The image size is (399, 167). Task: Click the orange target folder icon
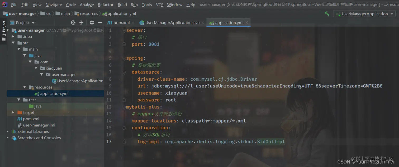20,112
